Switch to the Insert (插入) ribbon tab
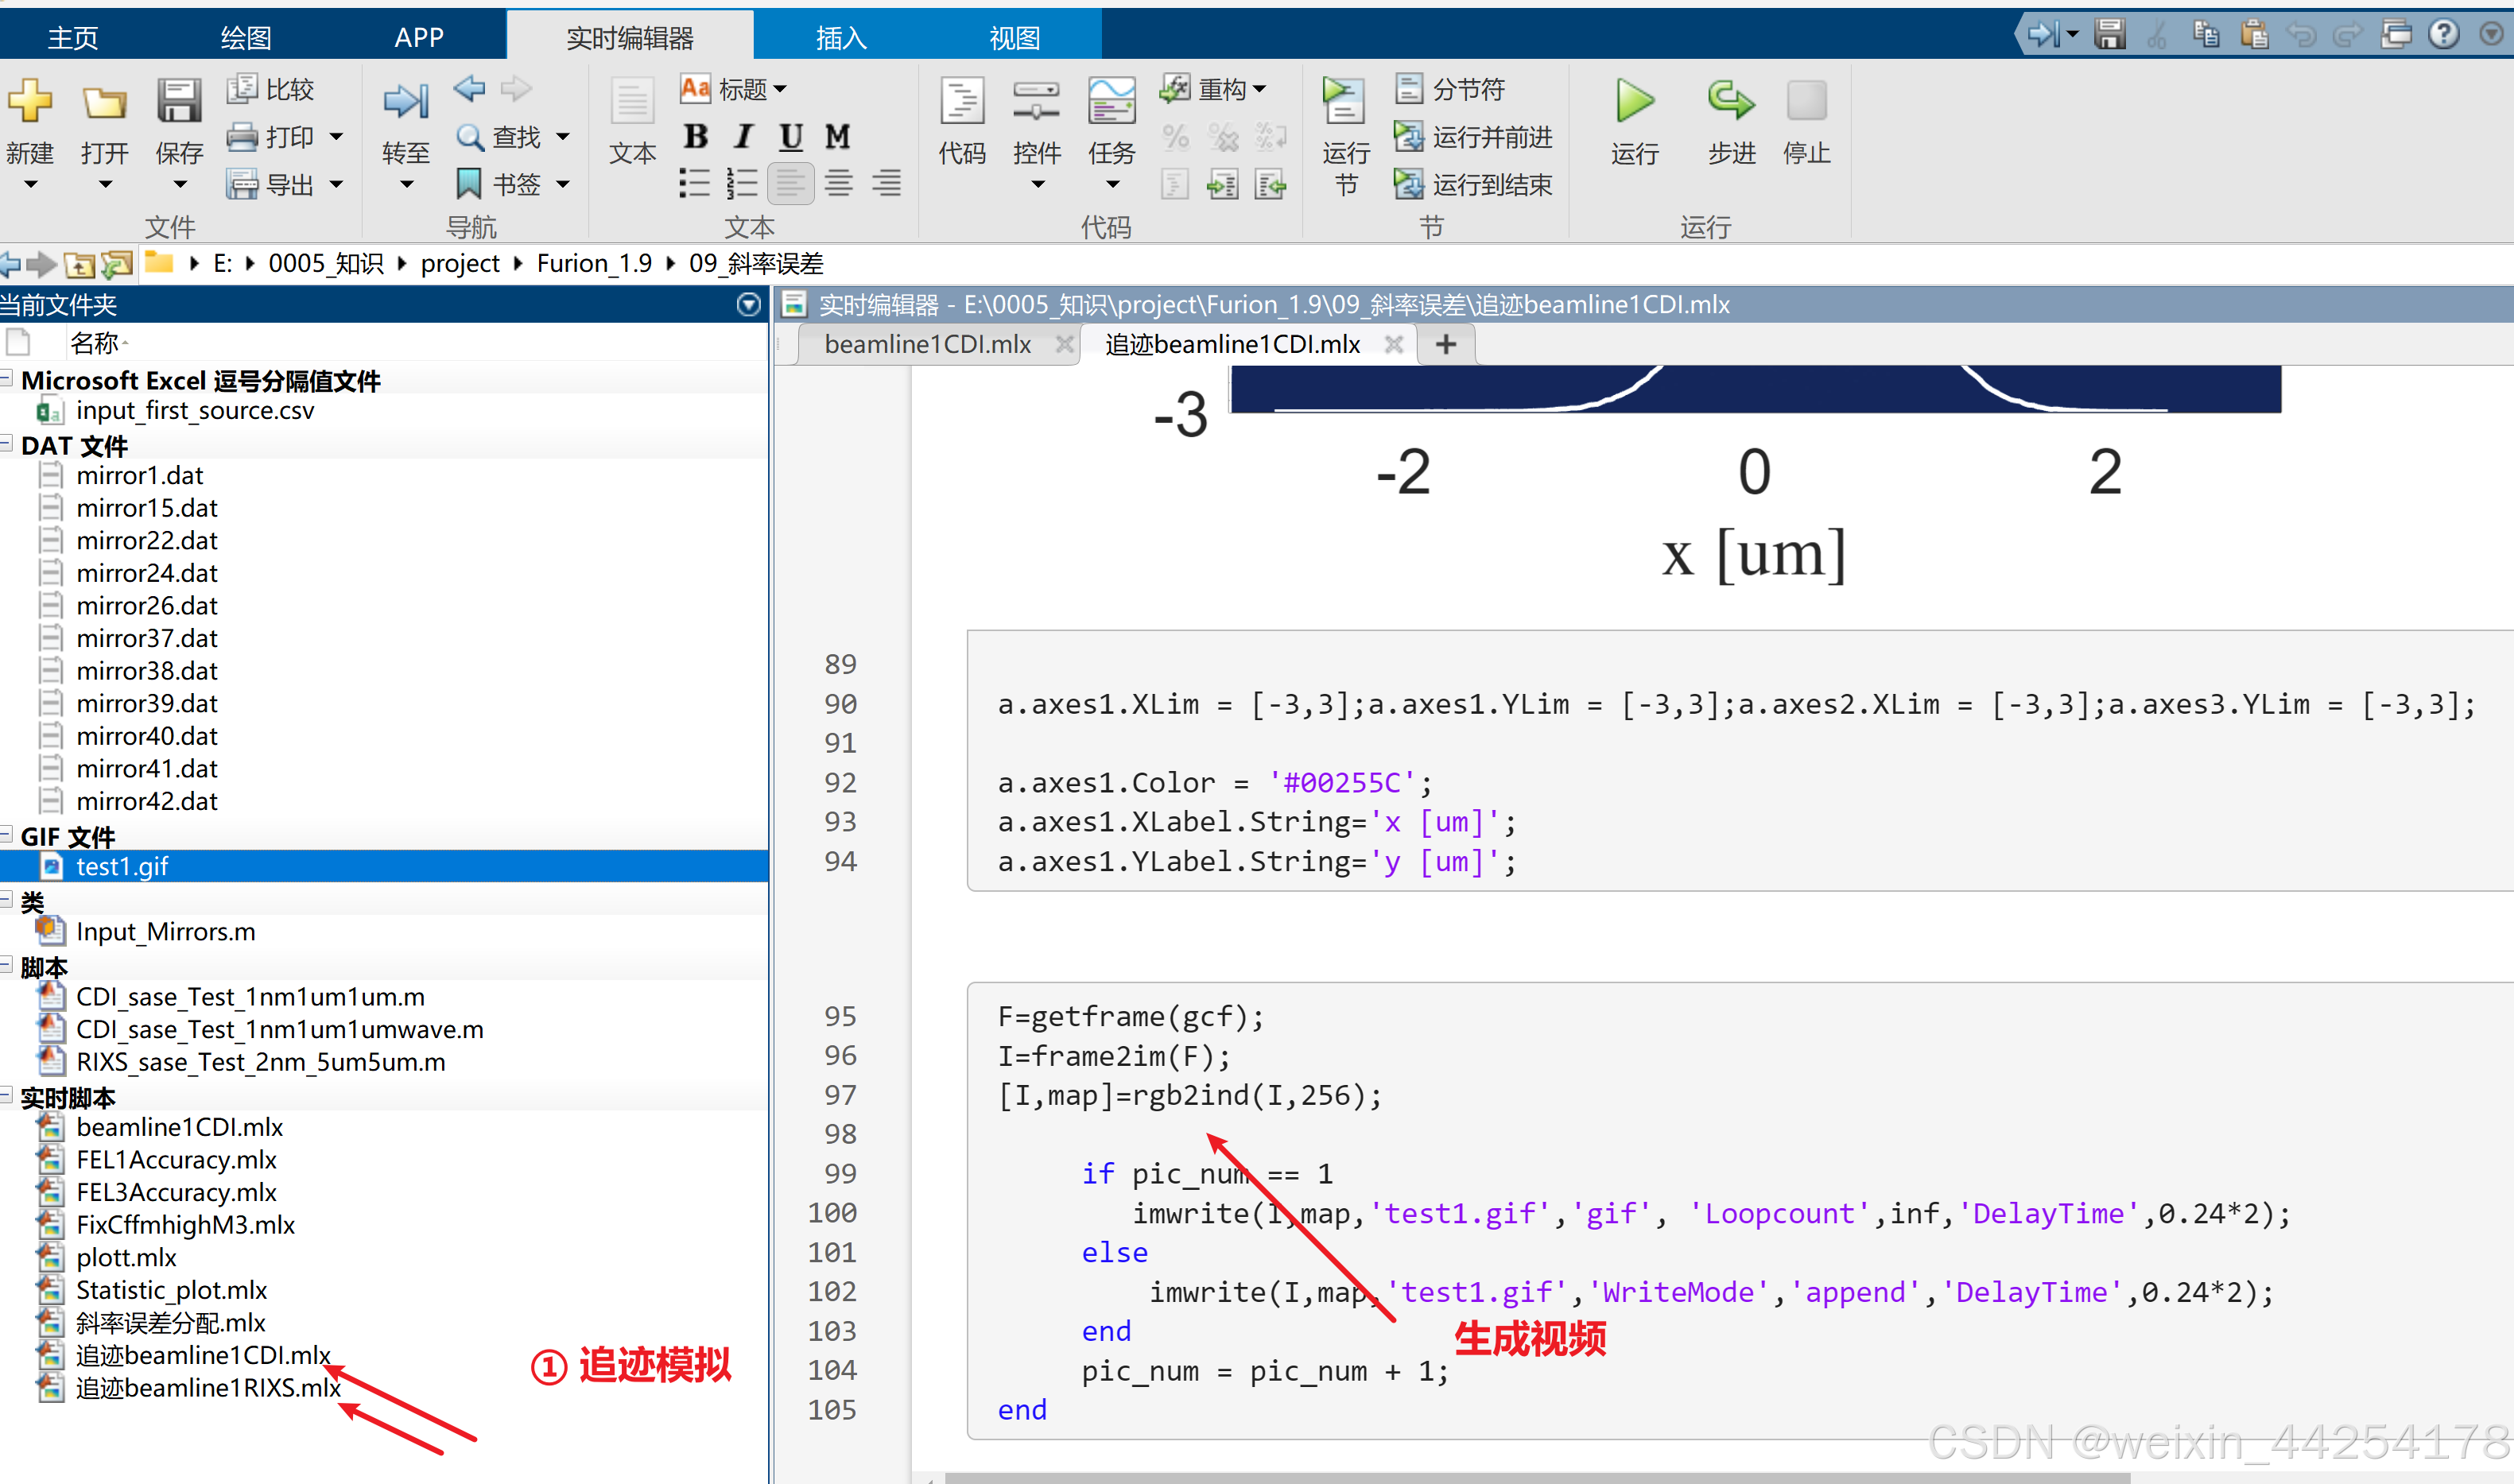The height and width of the screenshot is (1484, 2514). [x=840, y=38]
